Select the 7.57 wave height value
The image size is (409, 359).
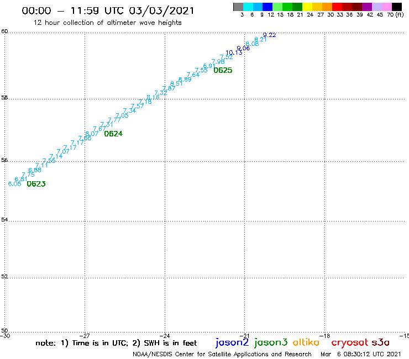click(x=137, y=107)
